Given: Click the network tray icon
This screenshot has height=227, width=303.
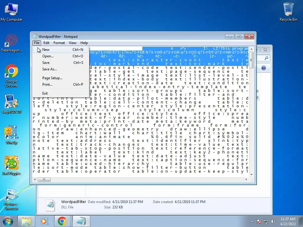Looking at the screenshot, I should click(x=266, y=221).
